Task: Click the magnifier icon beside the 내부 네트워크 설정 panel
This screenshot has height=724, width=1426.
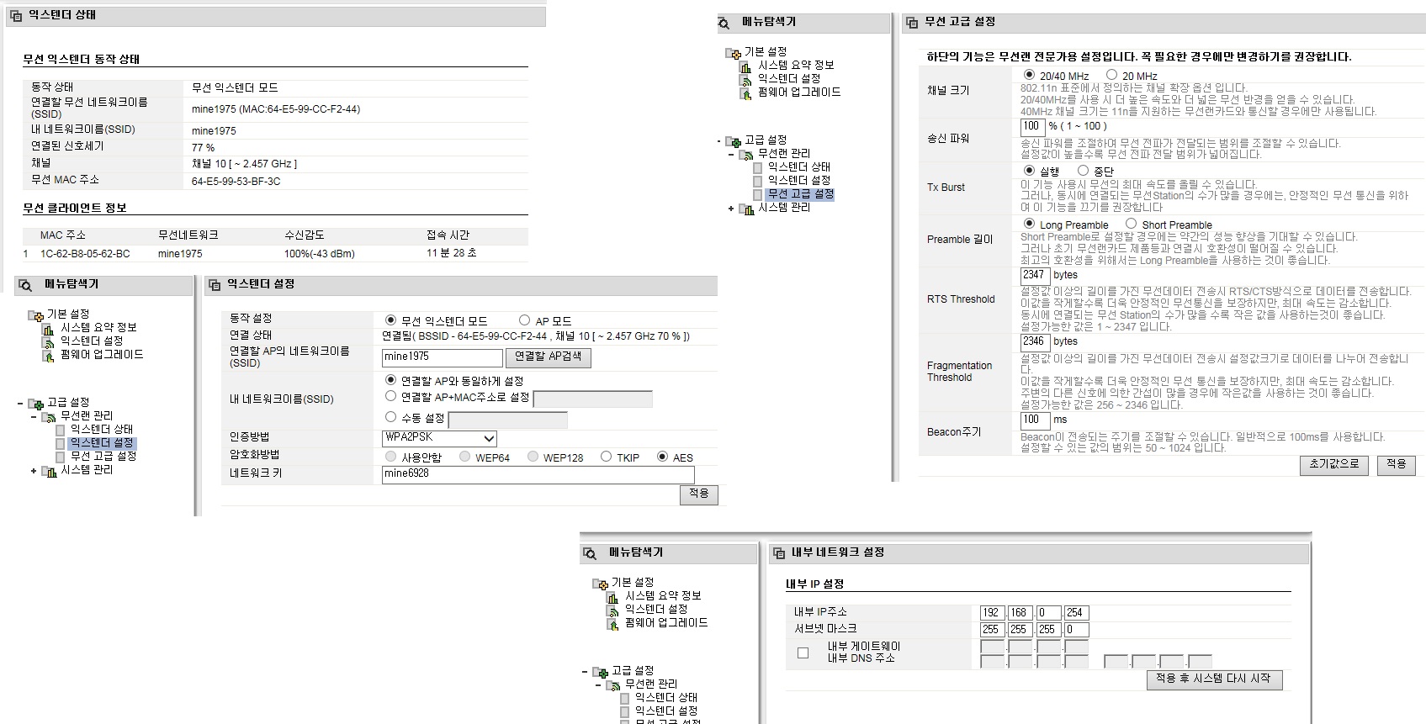Action: 590,553
